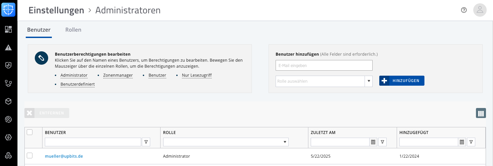
Task: Open the network topology sidebar icon
Action: (8, 83)
